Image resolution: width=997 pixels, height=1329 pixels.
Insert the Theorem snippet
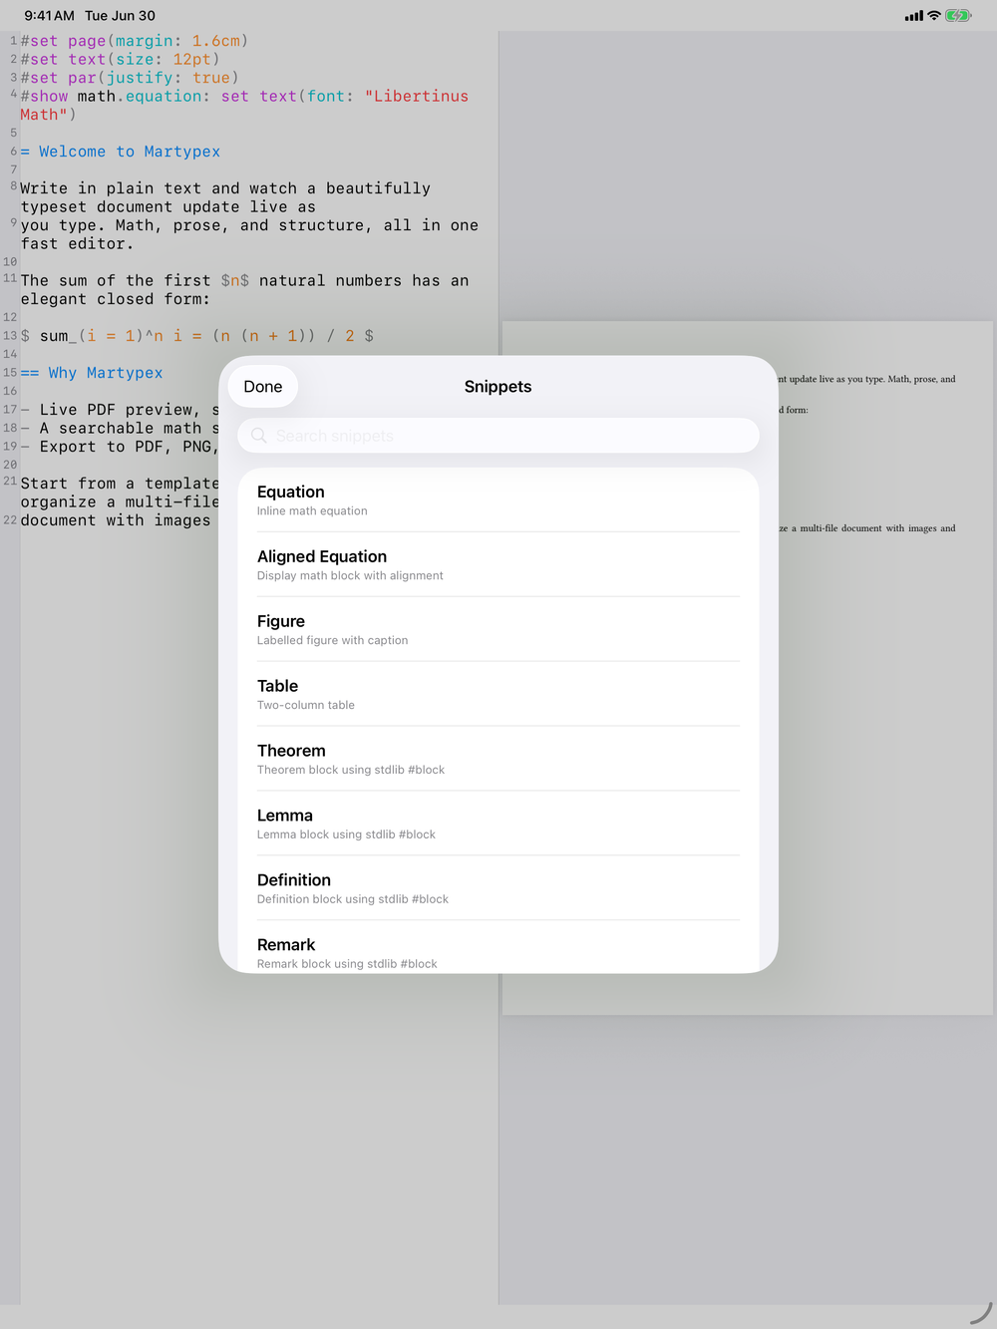[x=498, y=760]
